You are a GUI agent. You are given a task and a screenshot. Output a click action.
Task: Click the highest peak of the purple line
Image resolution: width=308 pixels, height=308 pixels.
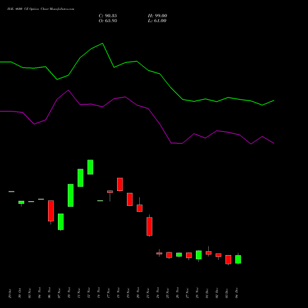tap(68, 90)
